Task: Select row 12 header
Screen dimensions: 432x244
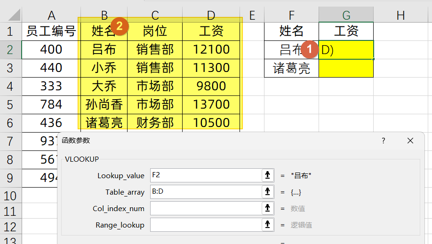Action: 10,227
